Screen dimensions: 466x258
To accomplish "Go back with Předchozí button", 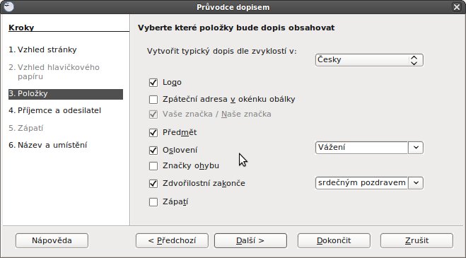I will [172, 240].
